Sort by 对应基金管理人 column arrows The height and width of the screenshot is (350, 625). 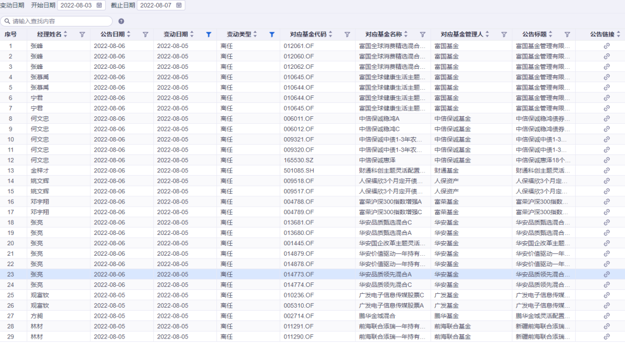tap(487, 34)
